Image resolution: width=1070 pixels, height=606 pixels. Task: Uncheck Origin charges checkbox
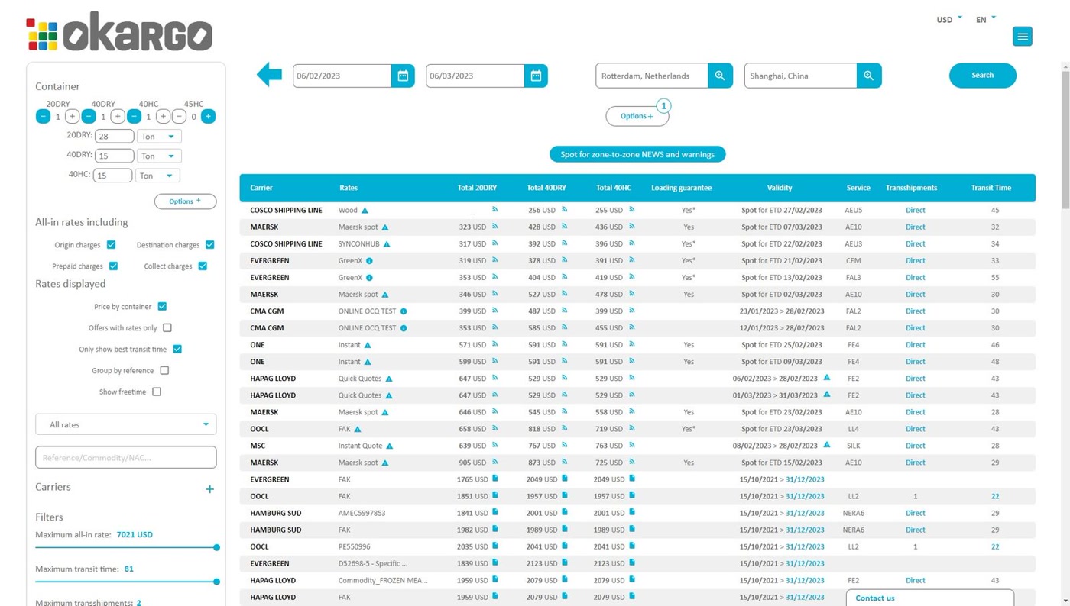pyautogui.click(x=111, y=245)
